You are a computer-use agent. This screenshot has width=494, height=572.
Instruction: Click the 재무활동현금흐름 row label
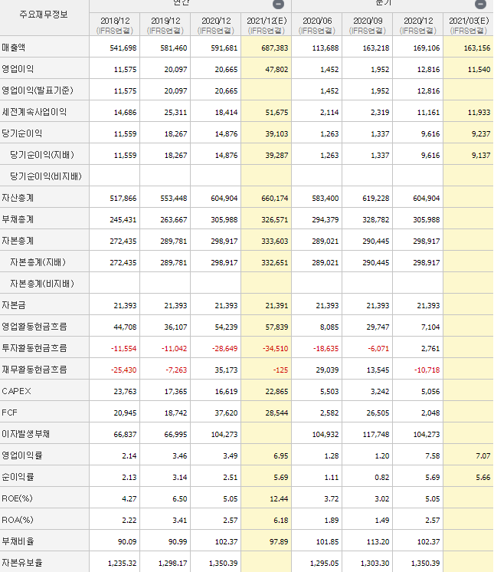[x=34, y=370]
